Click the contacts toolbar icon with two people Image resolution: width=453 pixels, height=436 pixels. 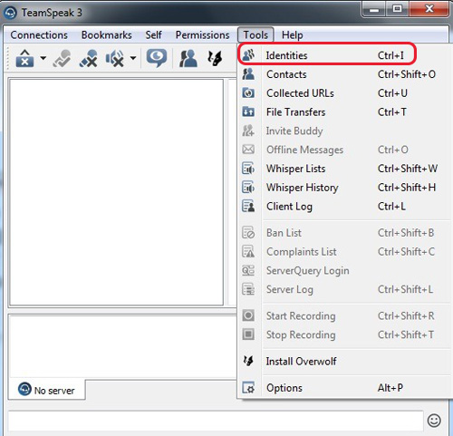point(188,58)
